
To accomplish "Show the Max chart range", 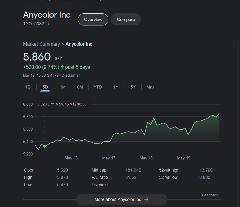I will pyautogui.click(x=150, y=87).
